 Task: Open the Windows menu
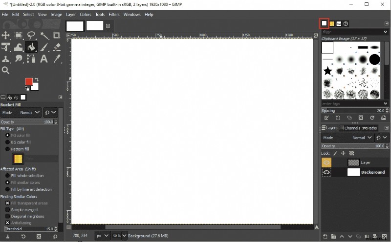pos(132,15)
